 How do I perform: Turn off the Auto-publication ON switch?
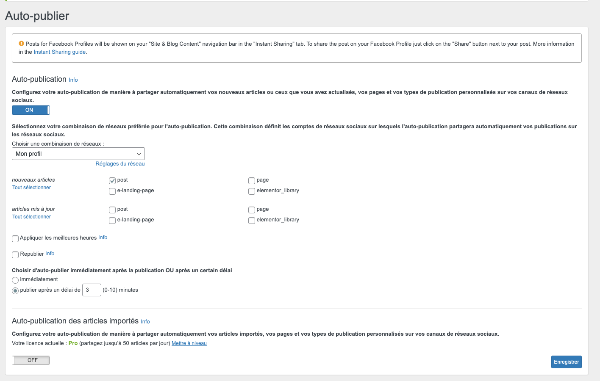pyautogui.click(x=31, y=110)
